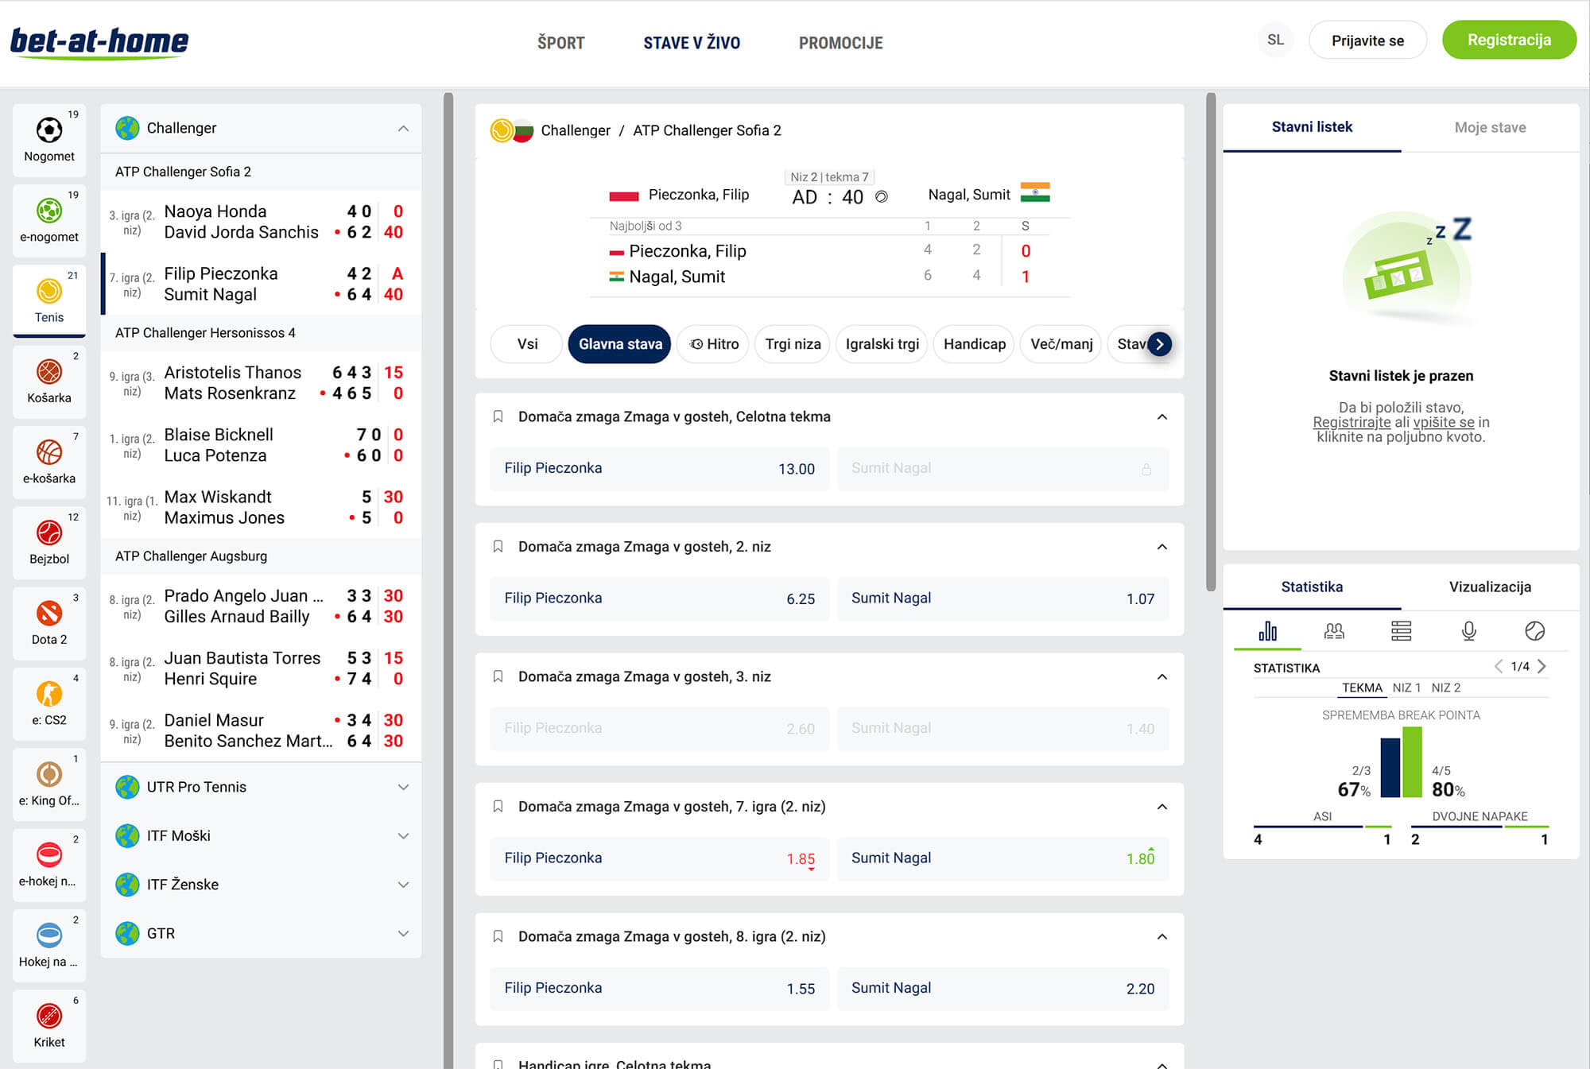
Task: Click the bet-at-home logo
Action: [99, 42]
